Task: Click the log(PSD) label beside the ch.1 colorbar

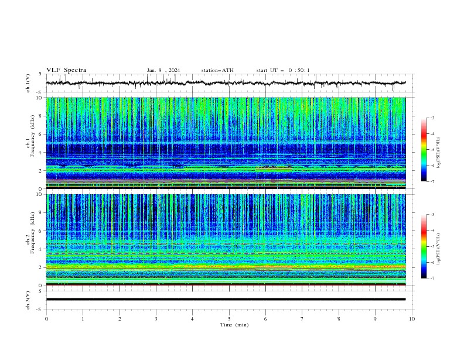Action: coord(439,153)
